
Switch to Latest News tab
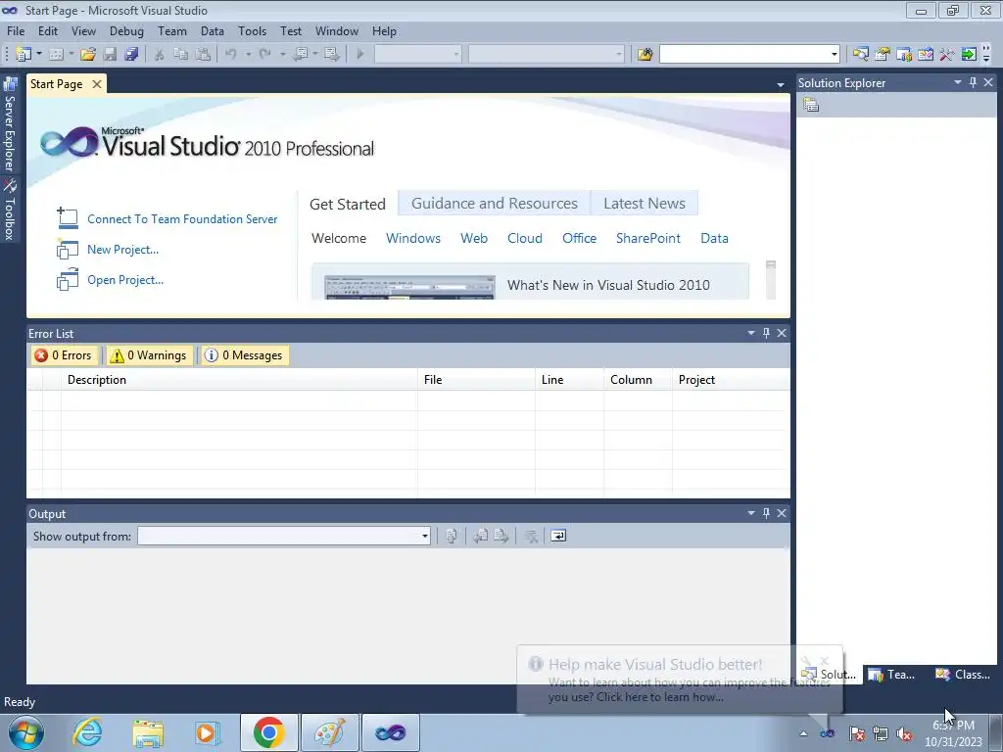pos(645,204)
